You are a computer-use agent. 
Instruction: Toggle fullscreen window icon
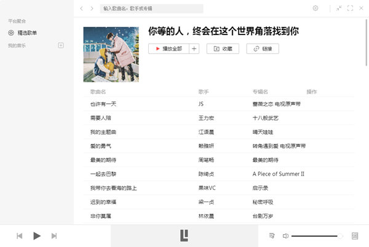(x=350, y=8)
